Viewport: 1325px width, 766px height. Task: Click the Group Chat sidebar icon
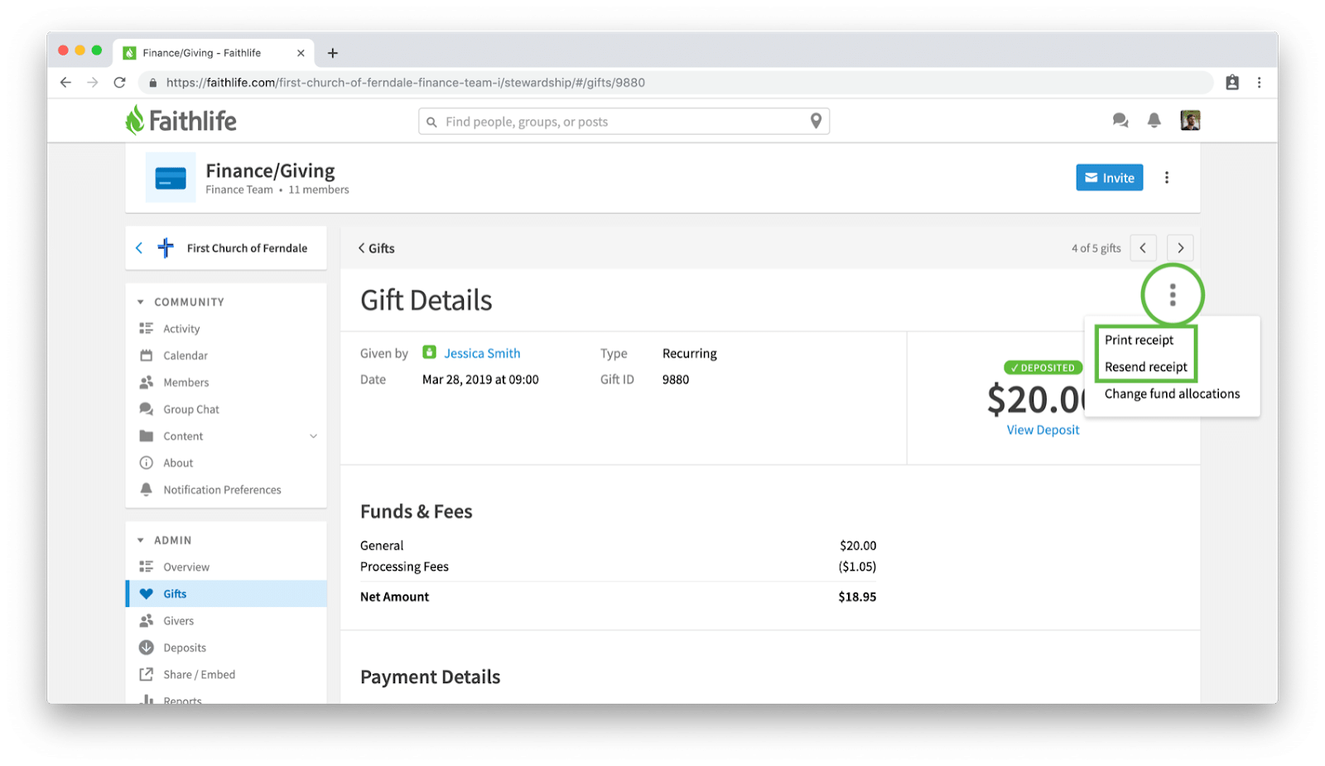point(147,409)
